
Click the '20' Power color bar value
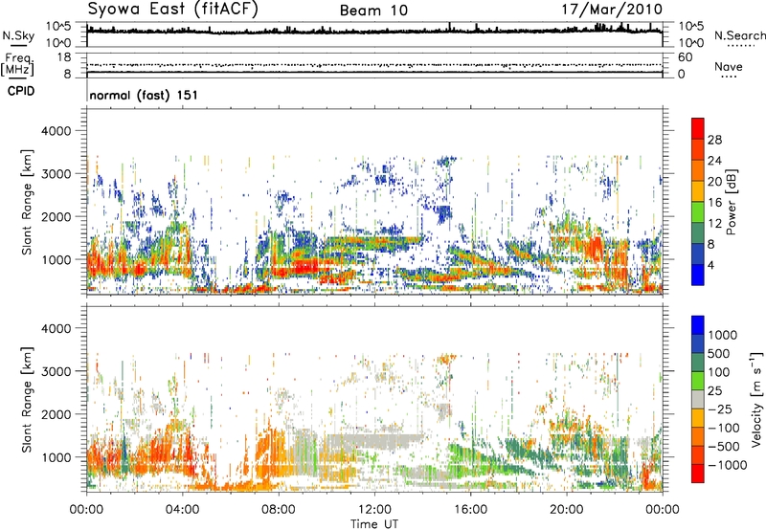point(714,182)
